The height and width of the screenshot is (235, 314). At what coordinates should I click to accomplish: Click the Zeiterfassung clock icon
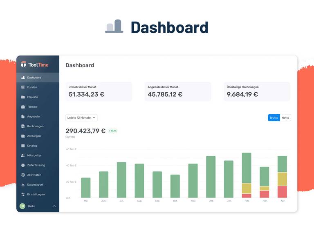pos(23,165)
